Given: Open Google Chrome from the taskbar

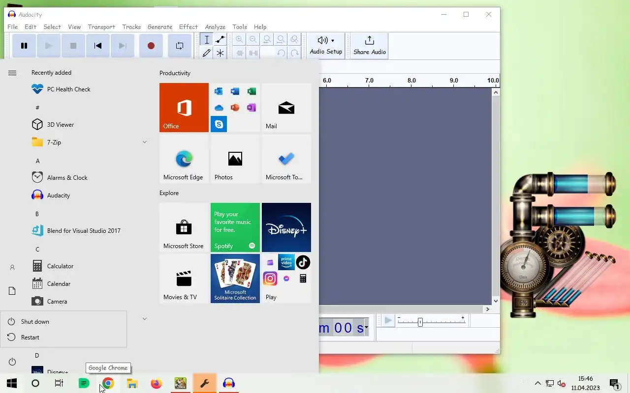Looking at the screenshot, I should [108, 383].
